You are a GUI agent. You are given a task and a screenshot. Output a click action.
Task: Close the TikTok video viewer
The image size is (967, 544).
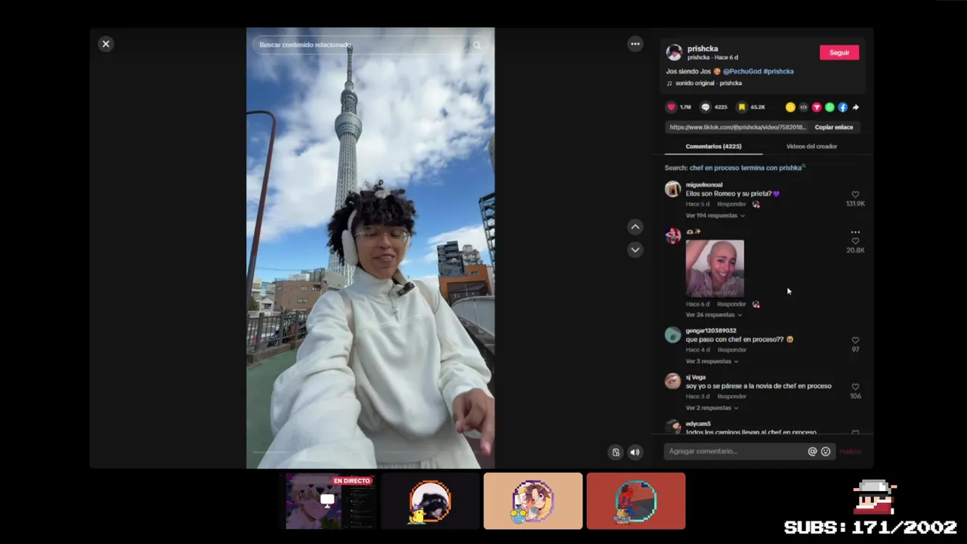coord(106,44)
